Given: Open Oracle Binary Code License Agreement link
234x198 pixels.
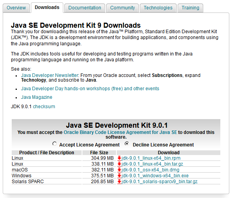Looking at the screenshot, I should [120, 132].
